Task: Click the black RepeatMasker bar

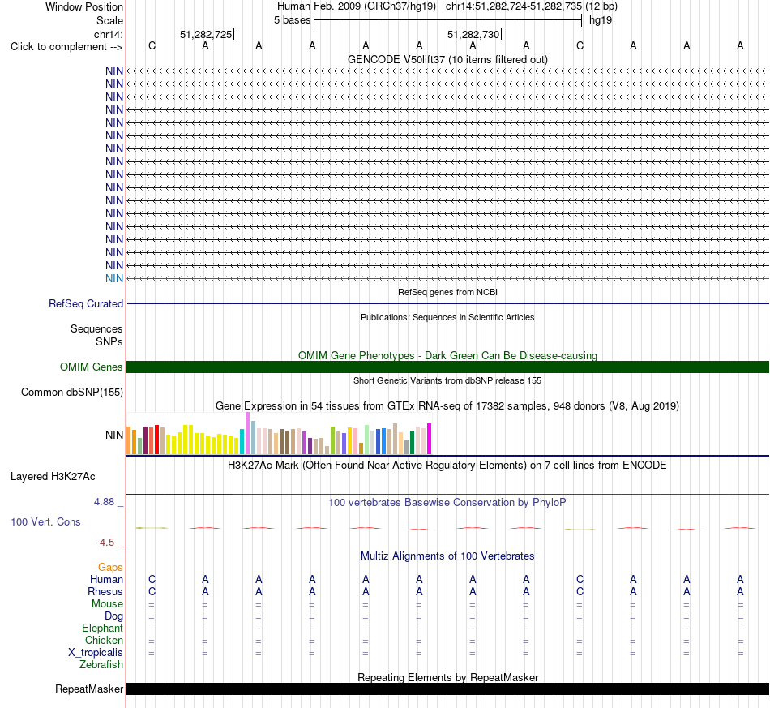Action: [x=447, y=689]
